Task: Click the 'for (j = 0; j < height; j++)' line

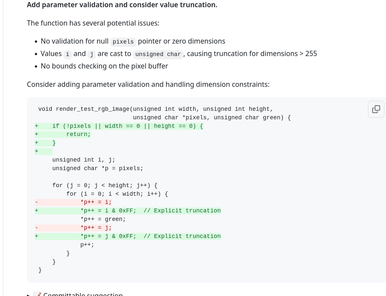Action: [105, 186]
